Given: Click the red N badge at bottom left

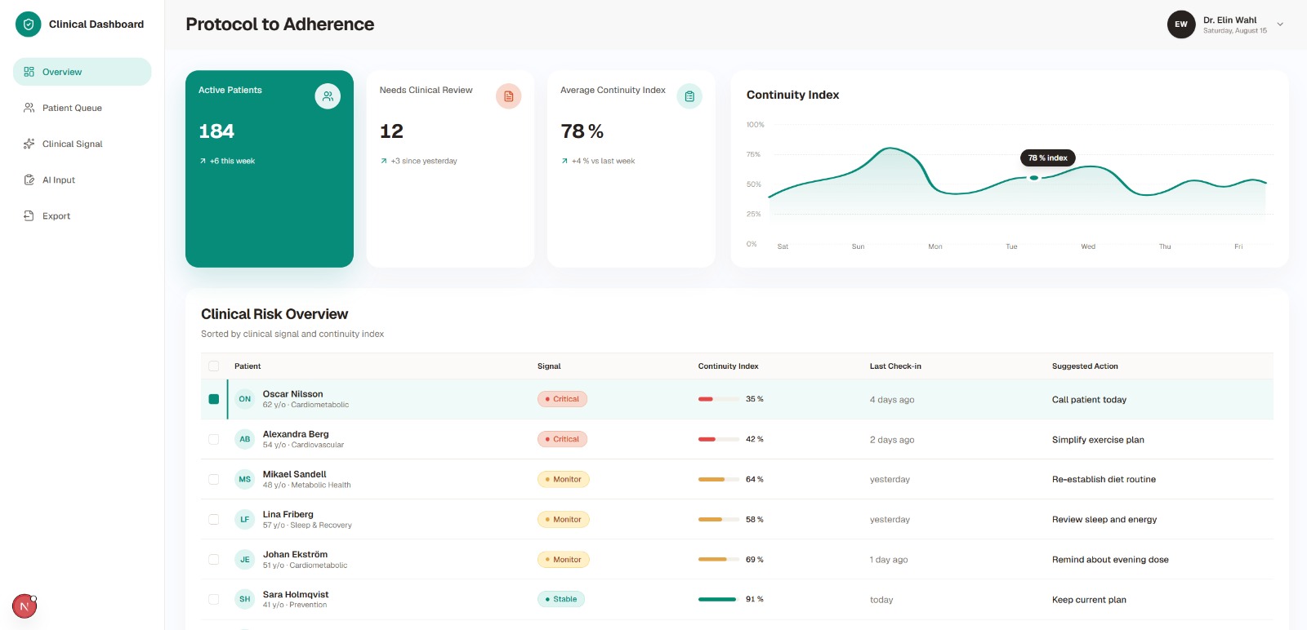Looking at the screenshot, I should click(x=25, y=606).
